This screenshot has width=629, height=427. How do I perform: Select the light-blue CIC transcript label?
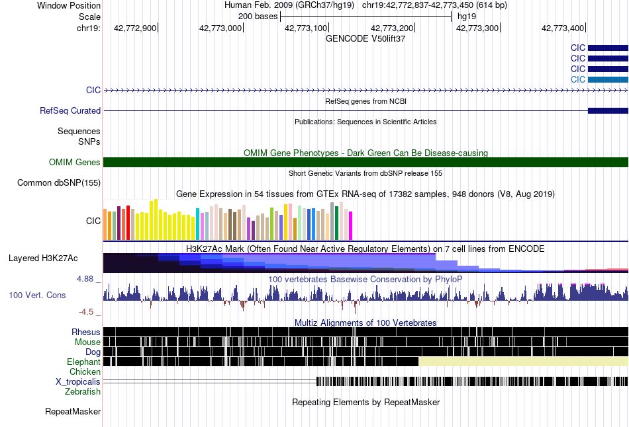(x=578, y=79)
